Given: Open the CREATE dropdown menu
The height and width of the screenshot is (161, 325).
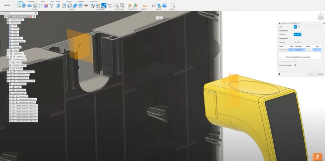Looking at the screenshot, I should (34, 9).
